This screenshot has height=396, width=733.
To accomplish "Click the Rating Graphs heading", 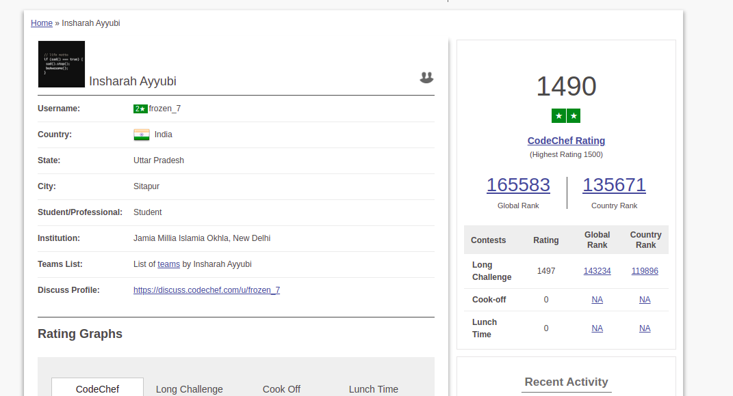I will click(x=80, y=334).
